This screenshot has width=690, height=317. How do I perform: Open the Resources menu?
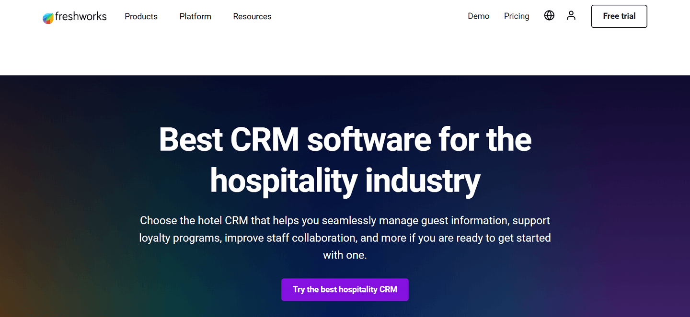tap(252, 16)
